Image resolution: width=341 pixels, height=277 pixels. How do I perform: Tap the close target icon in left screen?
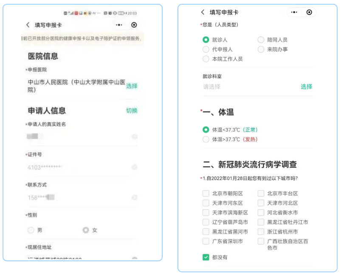tap(134, 25)
